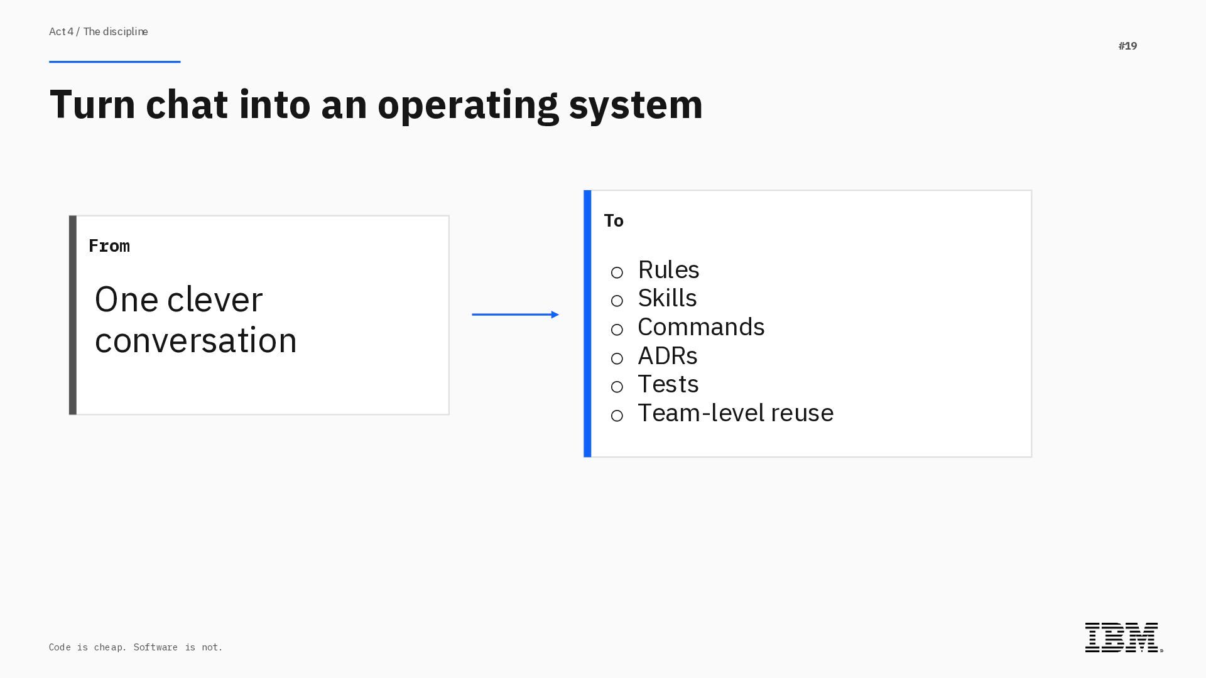Viewport: 1206px width, 678px height.
Task: Click the bullet circle beside Tests
Action: click(617, 387)
